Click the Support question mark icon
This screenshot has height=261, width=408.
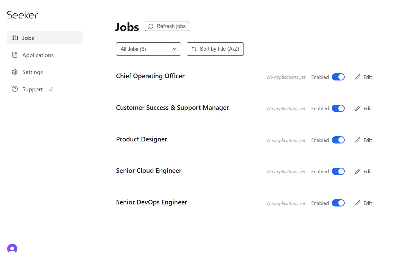15,89
